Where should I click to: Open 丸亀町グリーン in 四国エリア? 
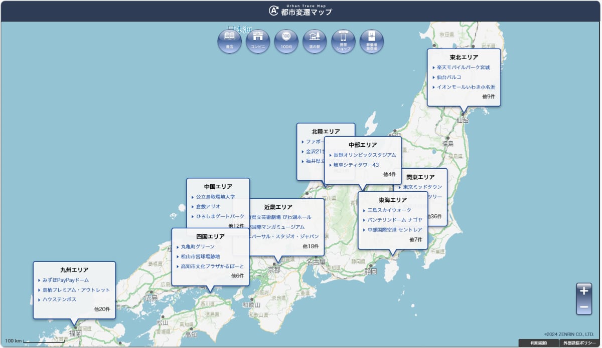click(198, 247)
